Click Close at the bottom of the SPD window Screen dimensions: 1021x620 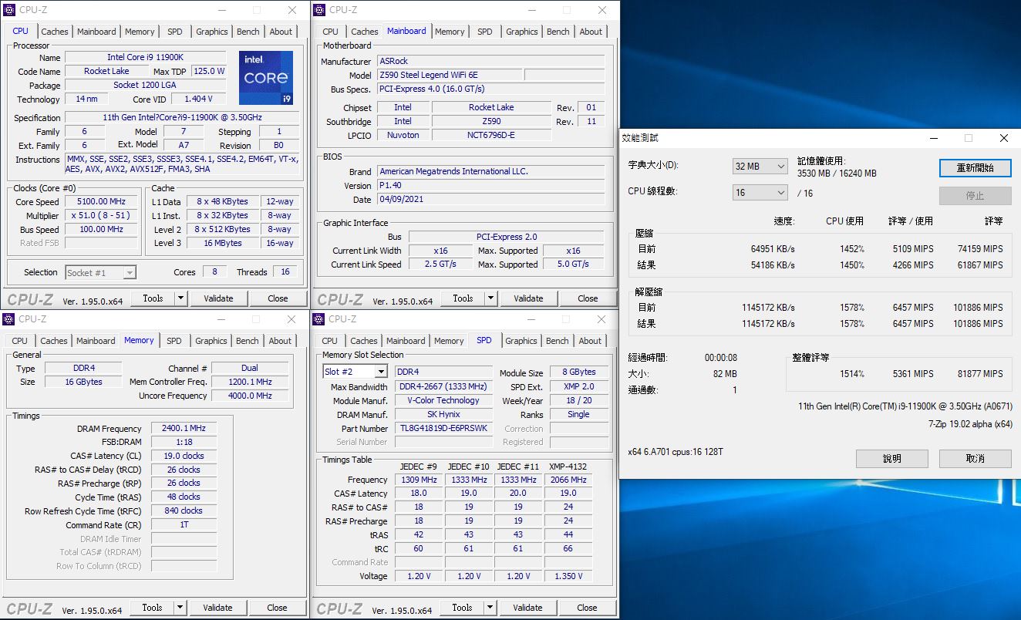pos(587,608)
